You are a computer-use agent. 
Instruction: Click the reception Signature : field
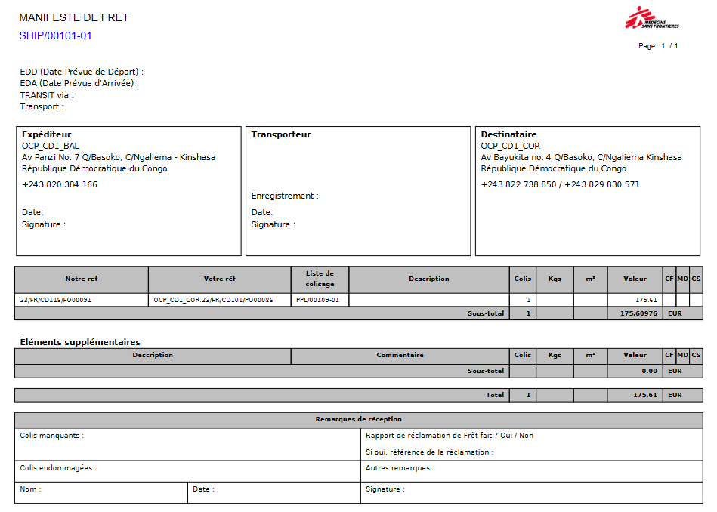pos(532,493)
